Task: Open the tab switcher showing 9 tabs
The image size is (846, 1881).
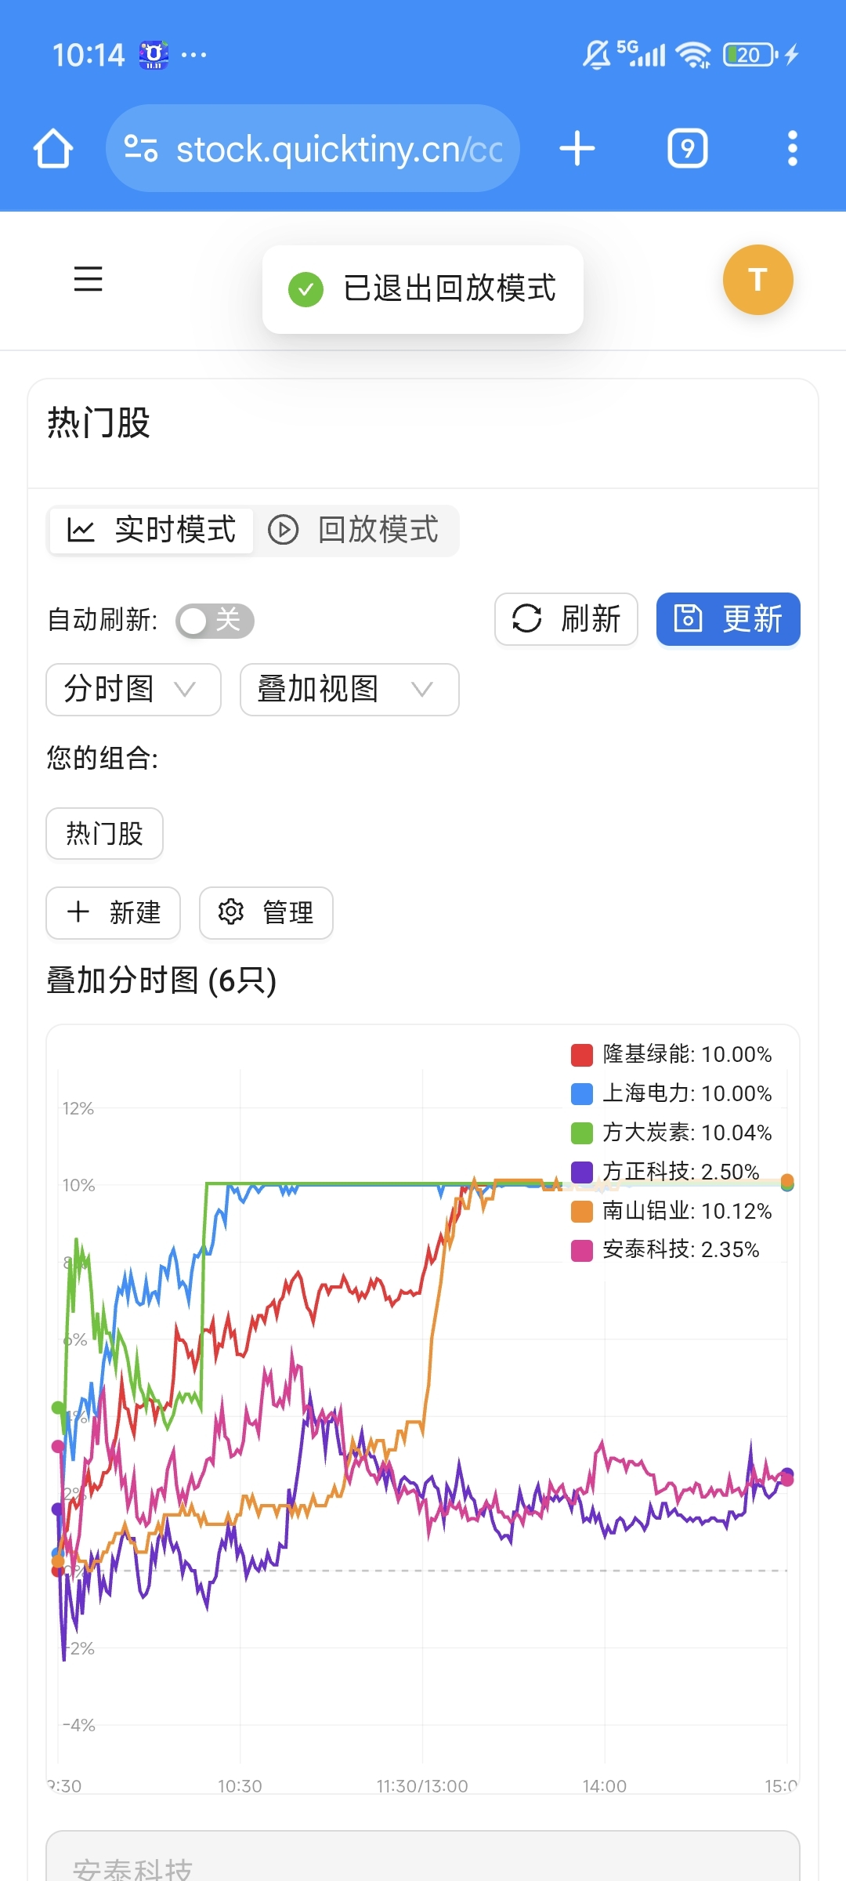Action: point(687,149)
